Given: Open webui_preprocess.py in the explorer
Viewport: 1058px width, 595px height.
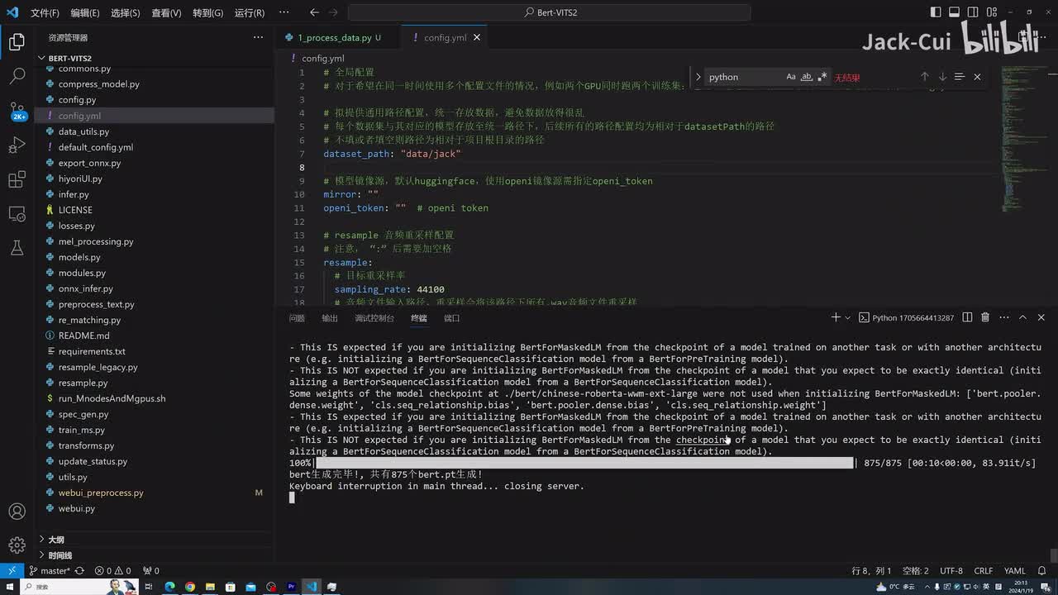Looking at the screenshot, I should (101, 493).
